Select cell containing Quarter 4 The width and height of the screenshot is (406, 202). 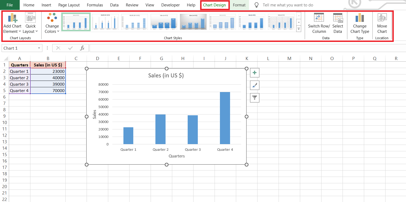[x=20, y=90]
